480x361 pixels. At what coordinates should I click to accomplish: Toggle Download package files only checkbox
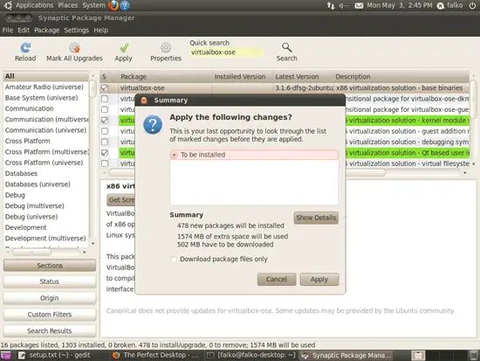[174, 260]
